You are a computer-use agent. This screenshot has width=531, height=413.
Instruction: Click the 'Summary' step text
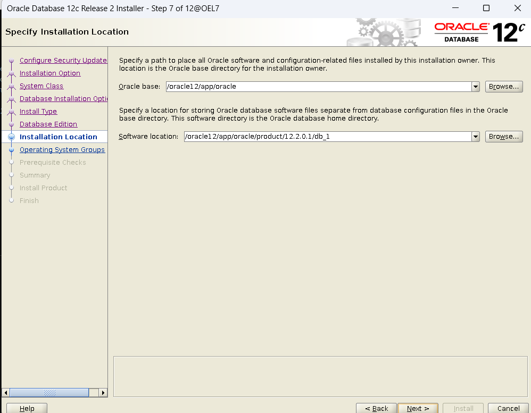coord(35,175)
